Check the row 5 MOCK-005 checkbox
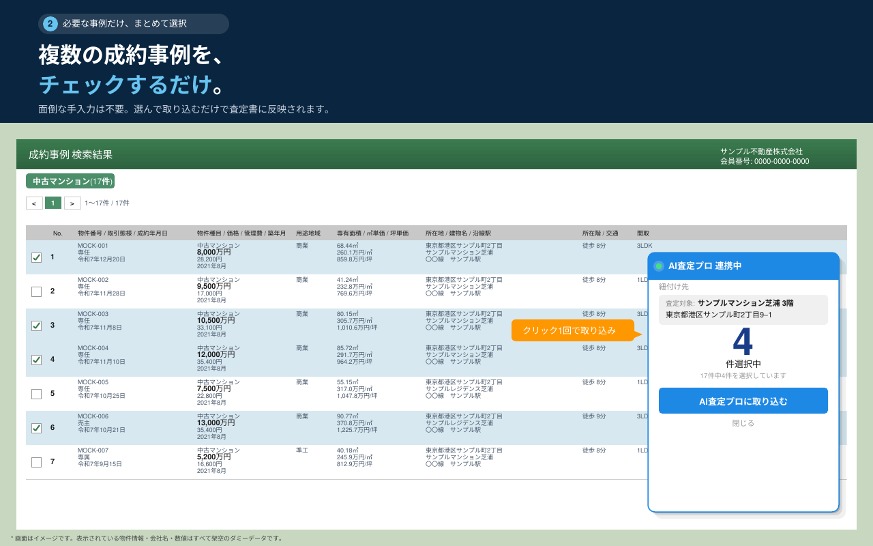Viewport: 873px width, 546px height. point(36,394)
